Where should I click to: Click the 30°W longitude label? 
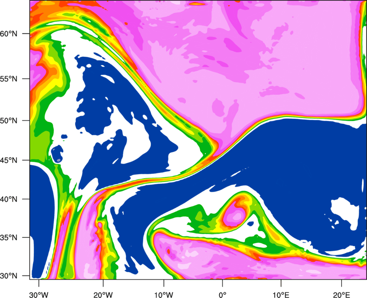pos(39,295)
